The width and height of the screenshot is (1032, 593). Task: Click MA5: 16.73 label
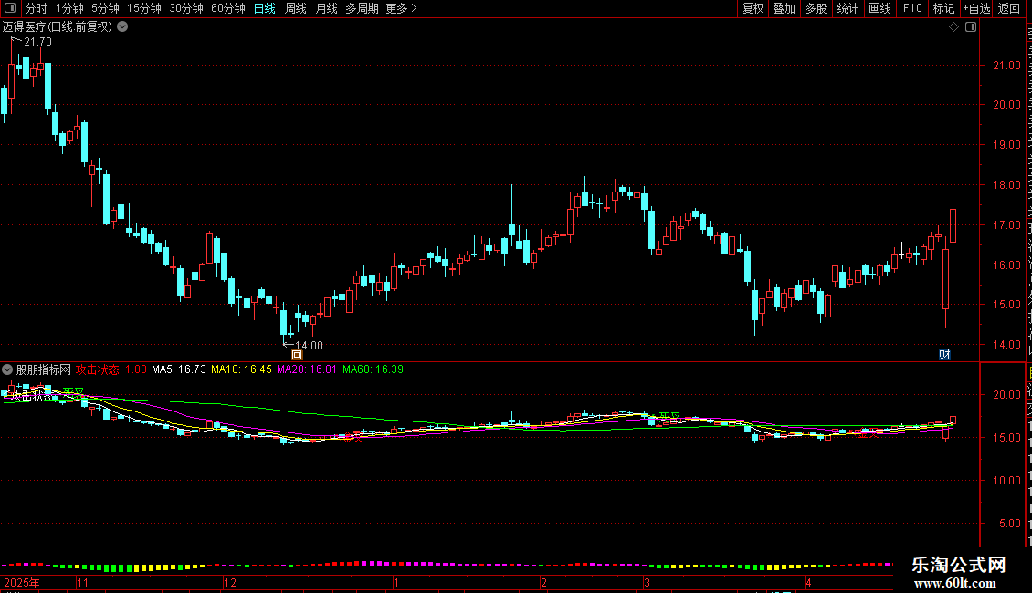[179, 369]
